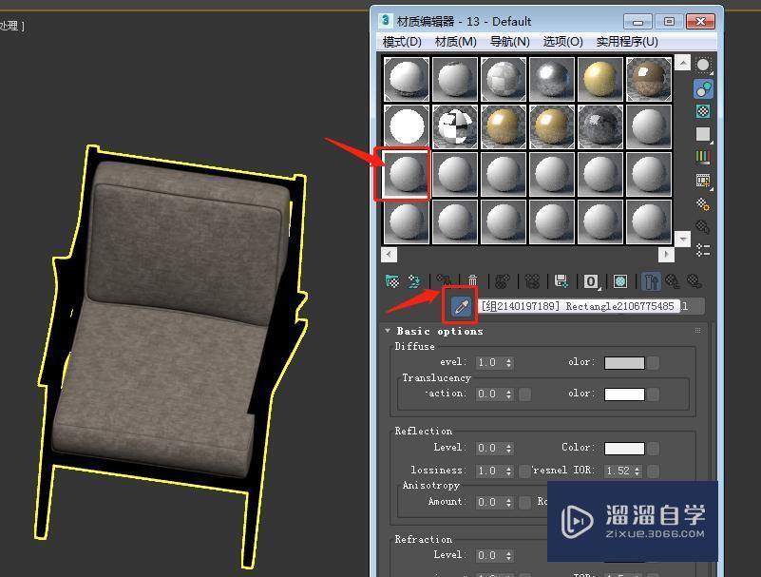Click the Material ID Channel icon
This screenshot has width=761, height=577.
coord(590,280)
